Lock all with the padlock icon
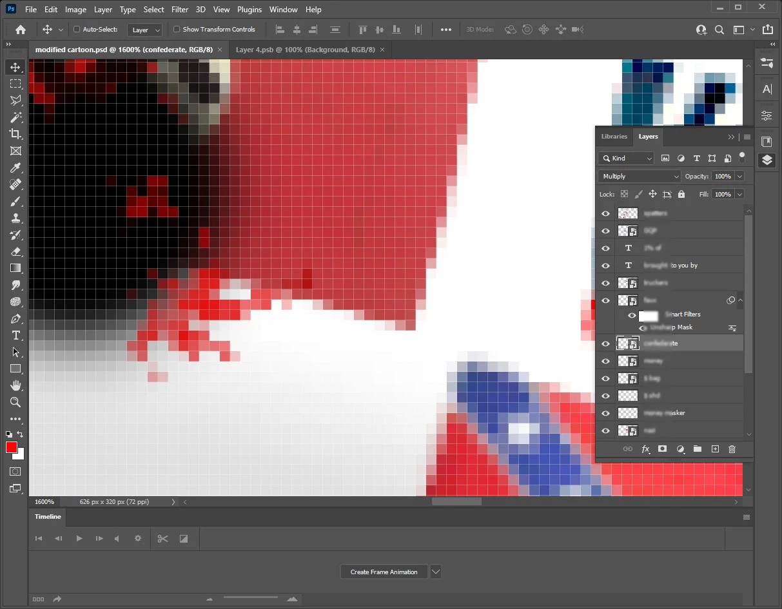Viewport: 782px width, 609px height. (683, 194)
